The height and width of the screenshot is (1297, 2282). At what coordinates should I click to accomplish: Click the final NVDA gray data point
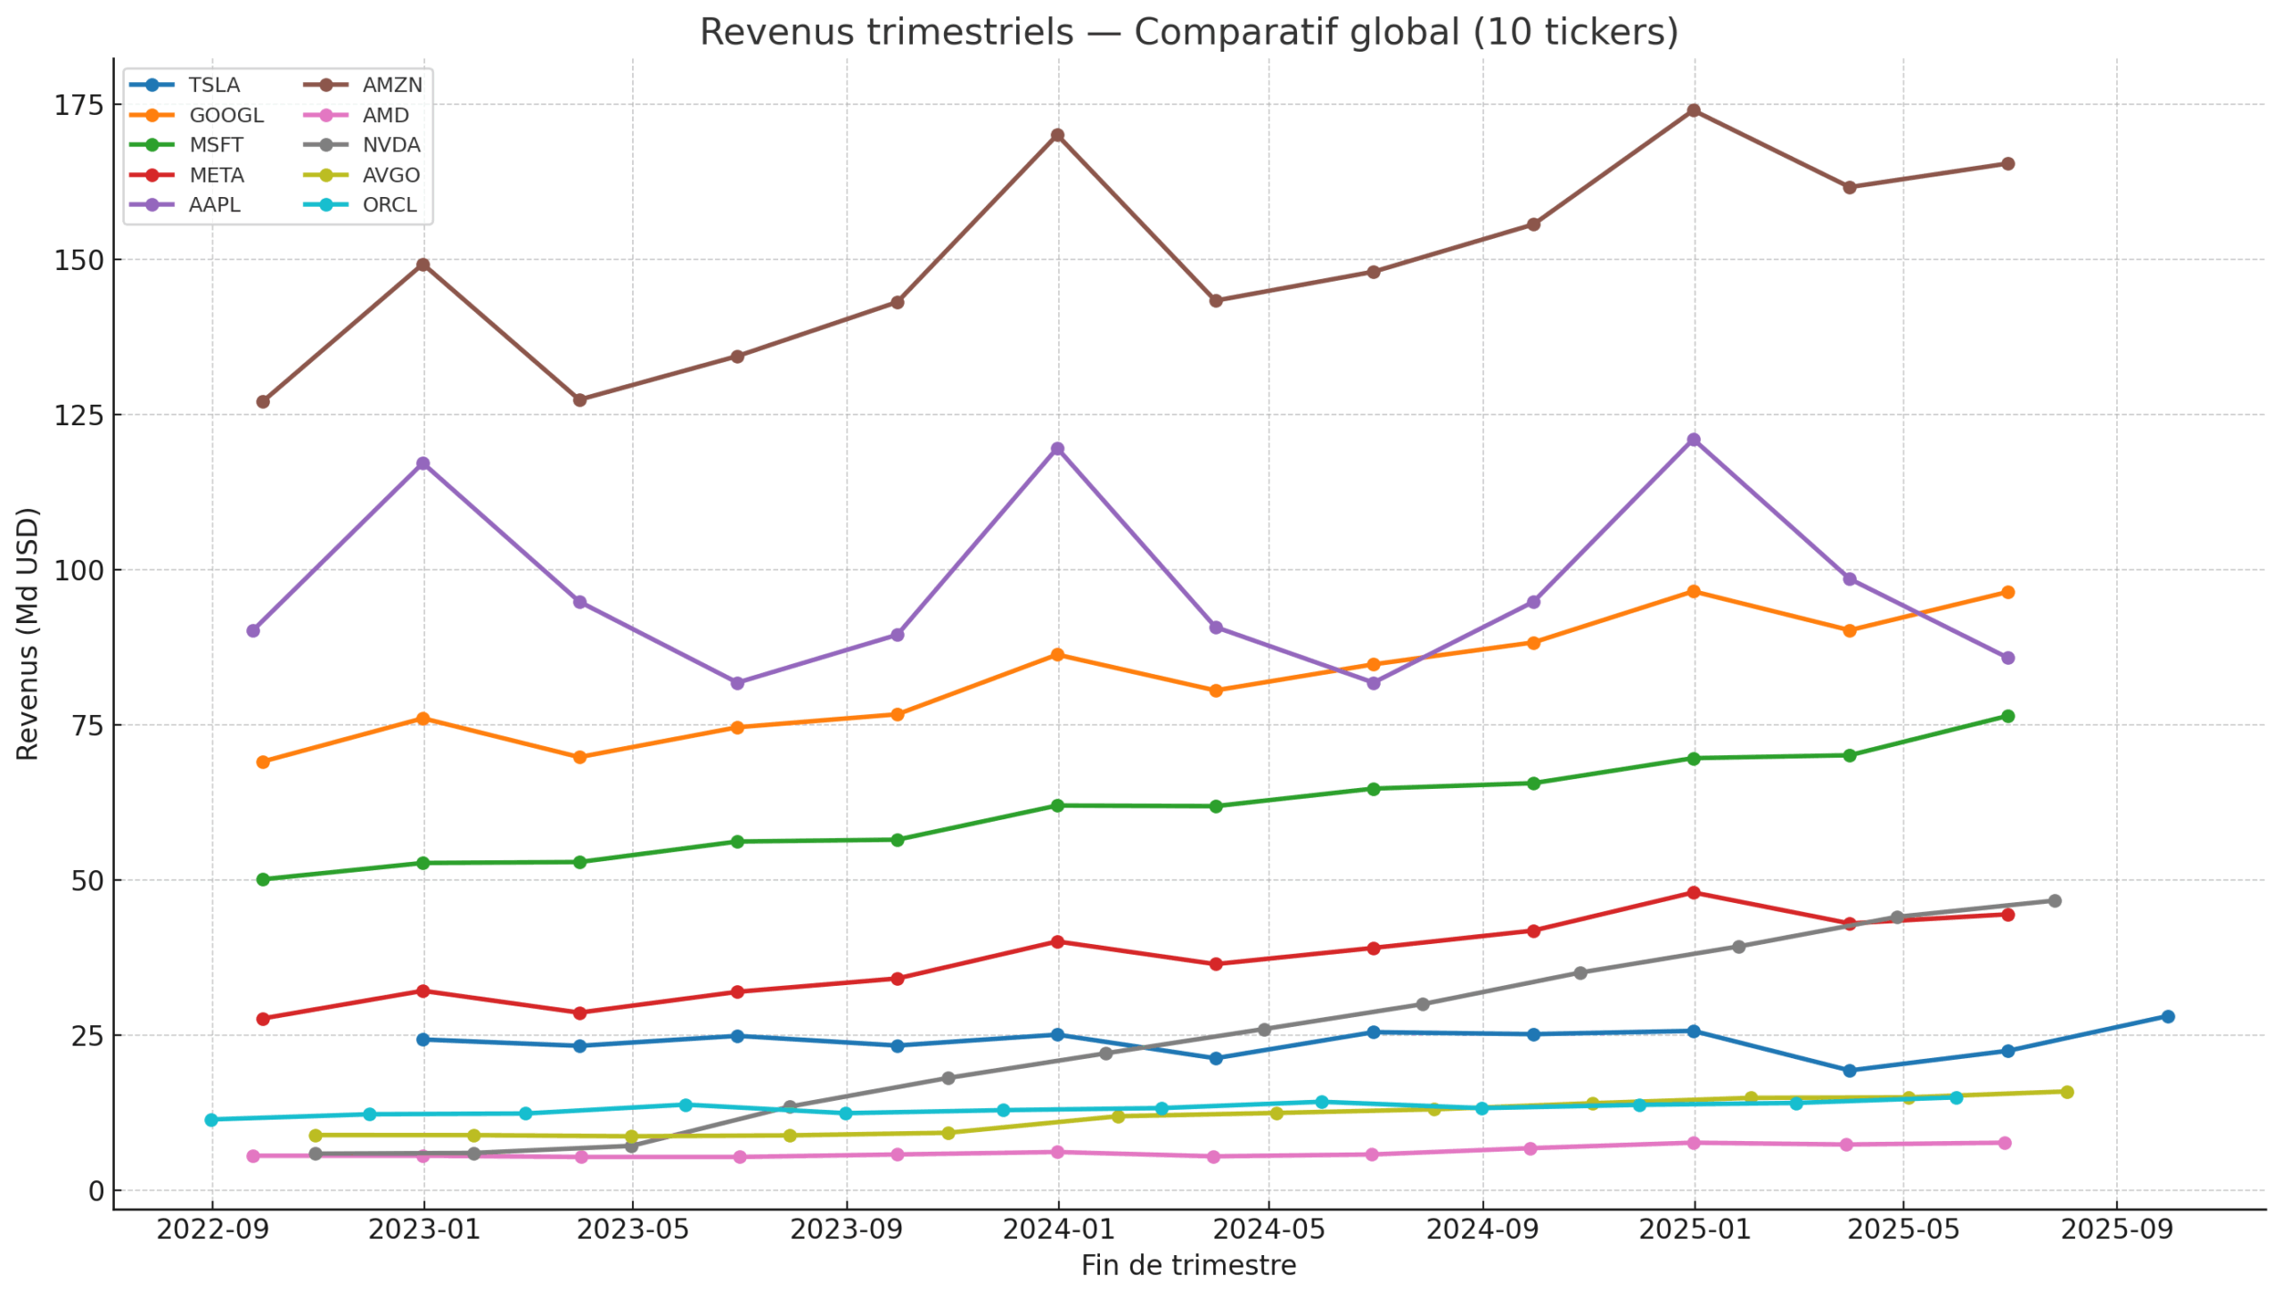pyautogui.click(x=2055, y=901)
